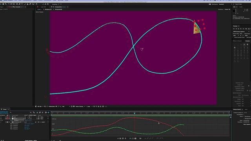Step to next frame in Preview panel
The width and height of the screenshot is (251, 141).
[241, 29]
